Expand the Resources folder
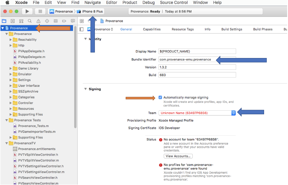This screenshot has width=288, height=185. [x=11, y=109]
